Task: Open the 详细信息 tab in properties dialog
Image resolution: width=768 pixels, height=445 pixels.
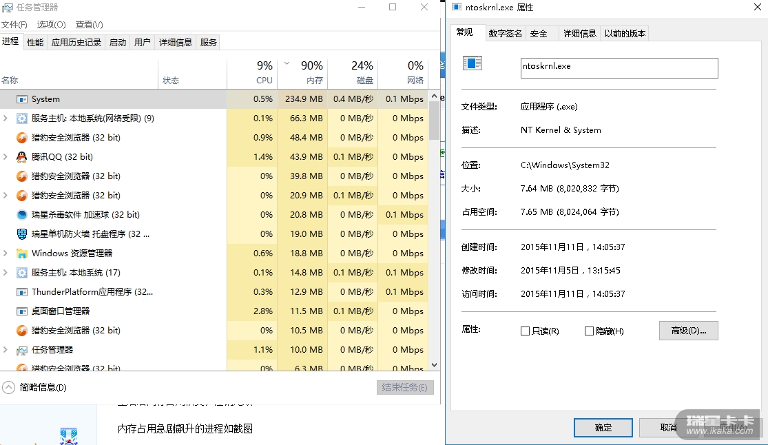Action: pyautogui.click(x=579, y=33)
